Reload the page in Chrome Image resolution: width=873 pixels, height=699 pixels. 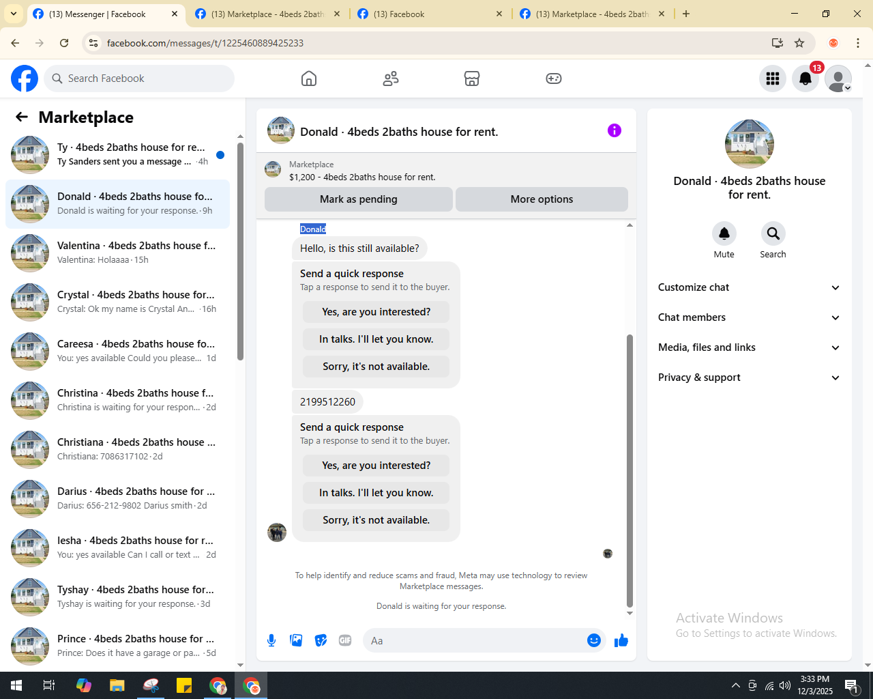point(64,43)
